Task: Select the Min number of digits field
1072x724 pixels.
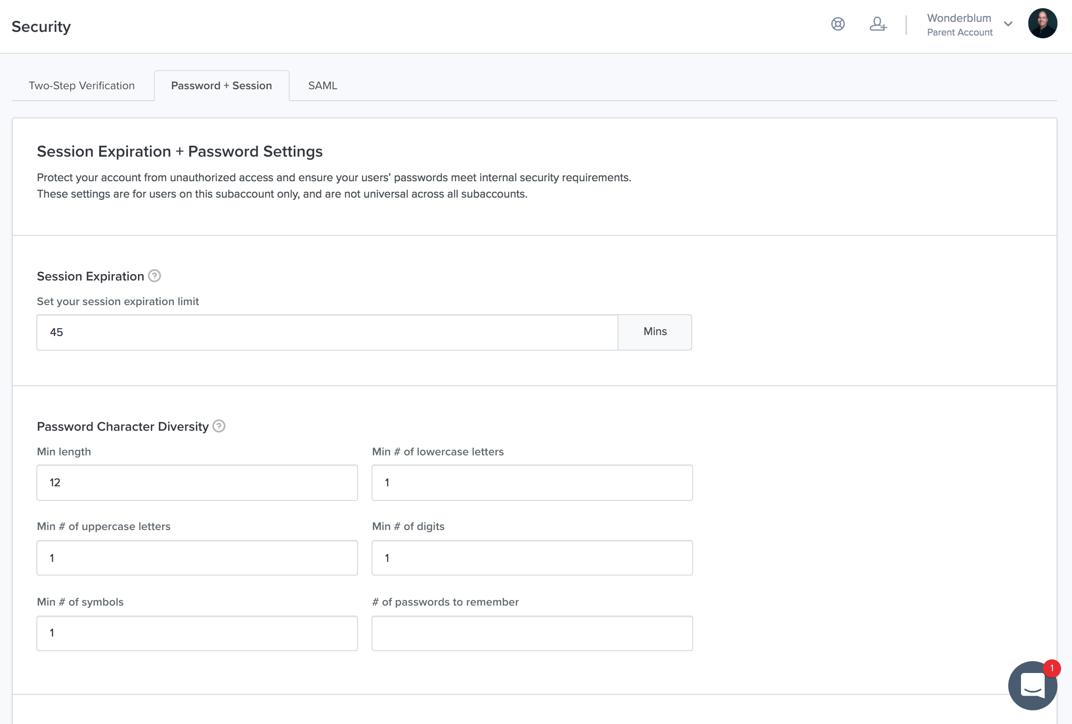Action: [532, 558]
